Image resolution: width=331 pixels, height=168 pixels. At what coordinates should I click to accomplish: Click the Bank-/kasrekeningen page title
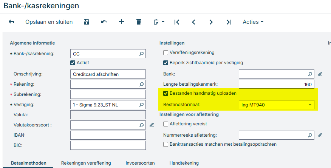click(x=41, y=6)
